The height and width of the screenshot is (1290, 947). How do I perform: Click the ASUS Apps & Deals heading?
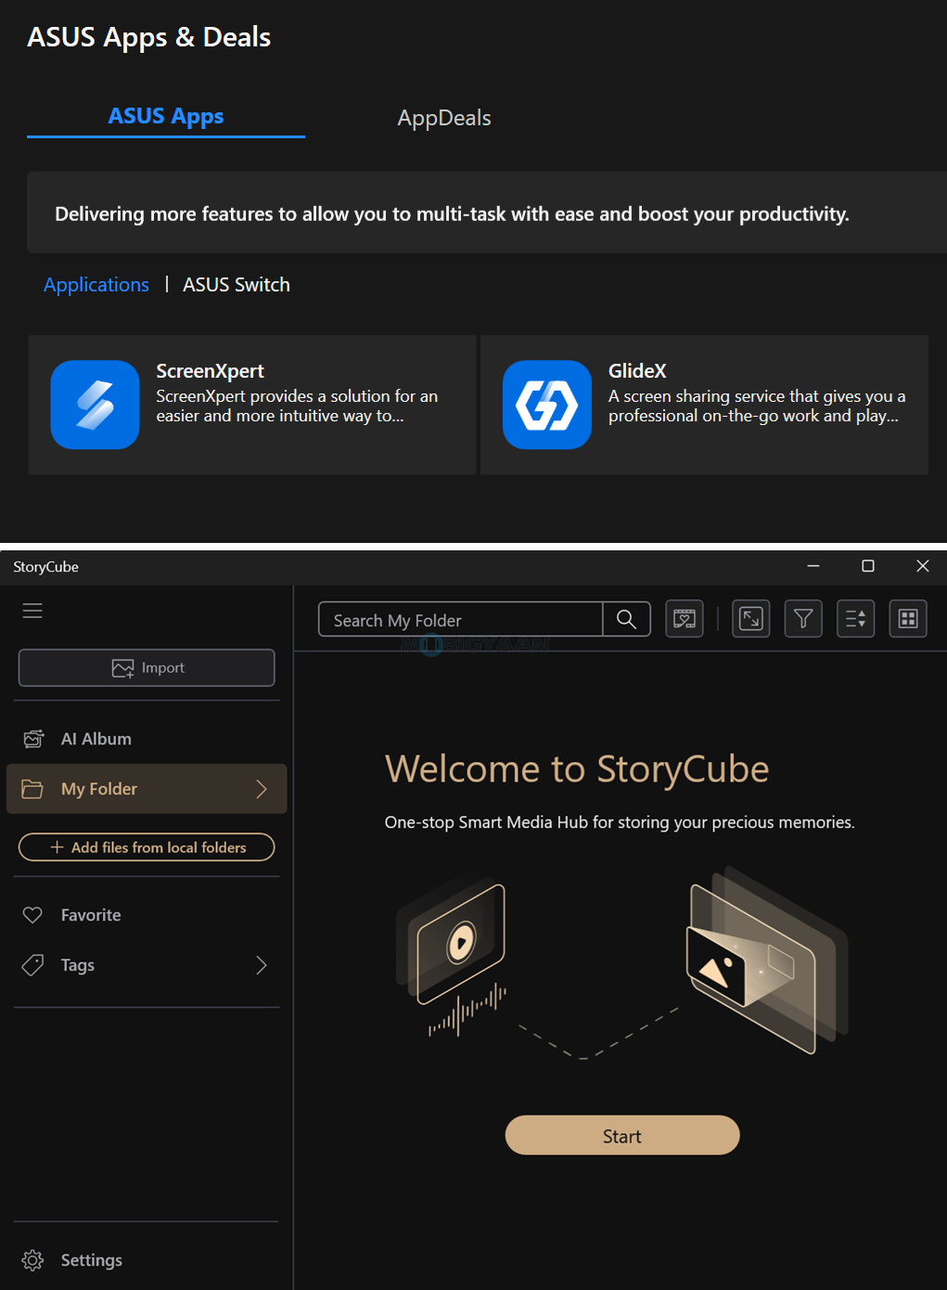click(x=149, y=37)
